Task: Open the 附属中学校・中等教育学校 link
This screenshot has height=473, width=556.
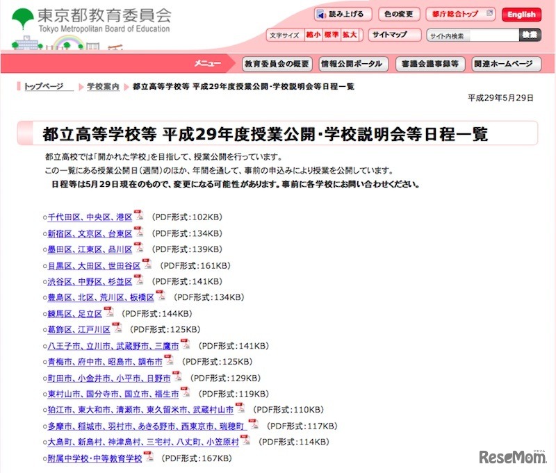Action: [95, 458]
